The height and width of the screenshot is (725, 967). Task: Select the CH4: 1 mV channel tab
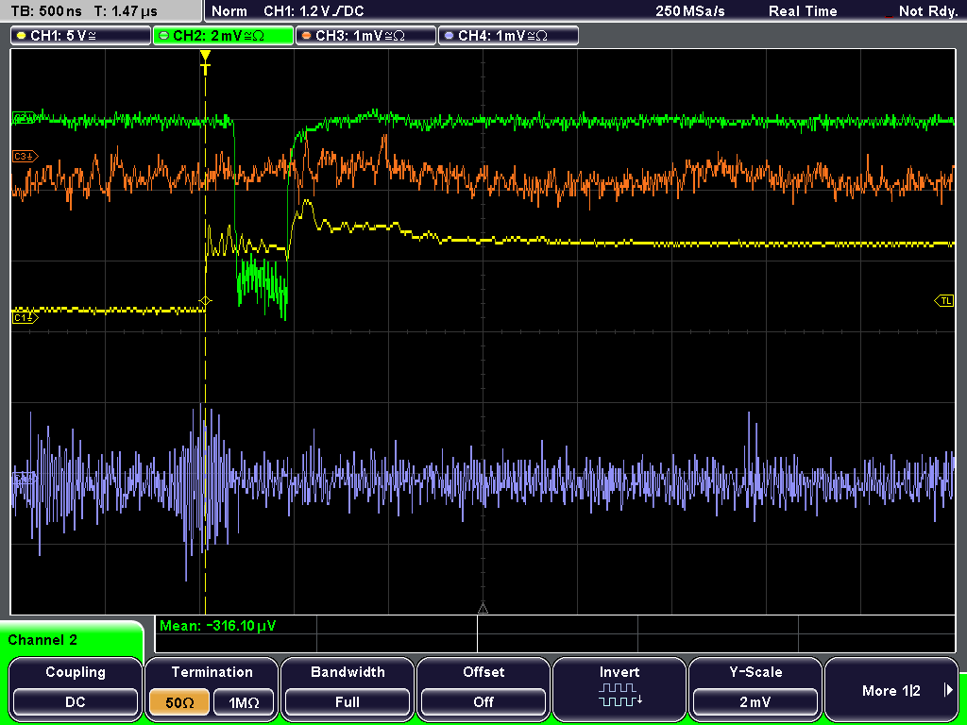click(x=508, y=36)
